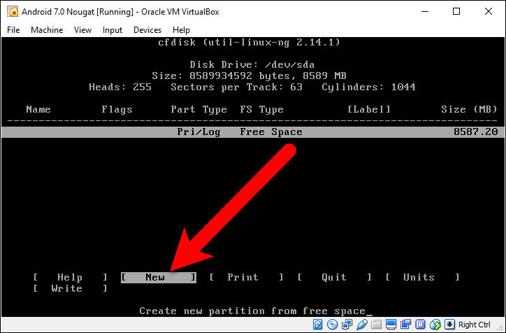This screenshot has width=506, height=333.
Task: Choose New to create a partition
Action: (159, 277)
